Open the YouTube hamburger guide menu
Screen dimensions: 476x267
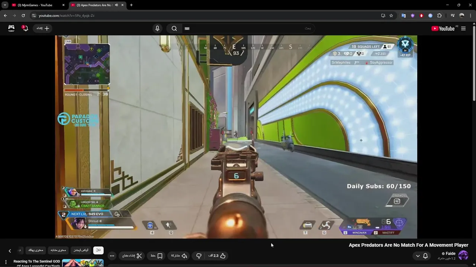(463, 29)
